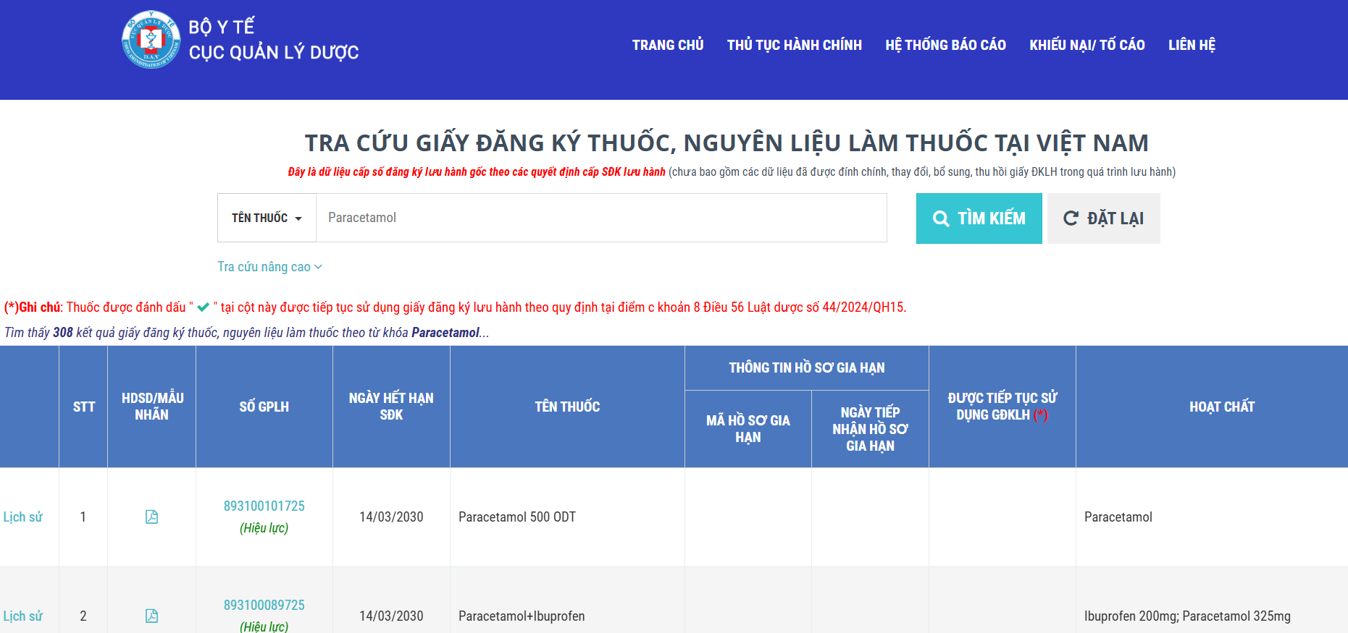Click the SỐ GPLH column header
Viewport: 1348px width, 633px height.
[x=264, y=407]
